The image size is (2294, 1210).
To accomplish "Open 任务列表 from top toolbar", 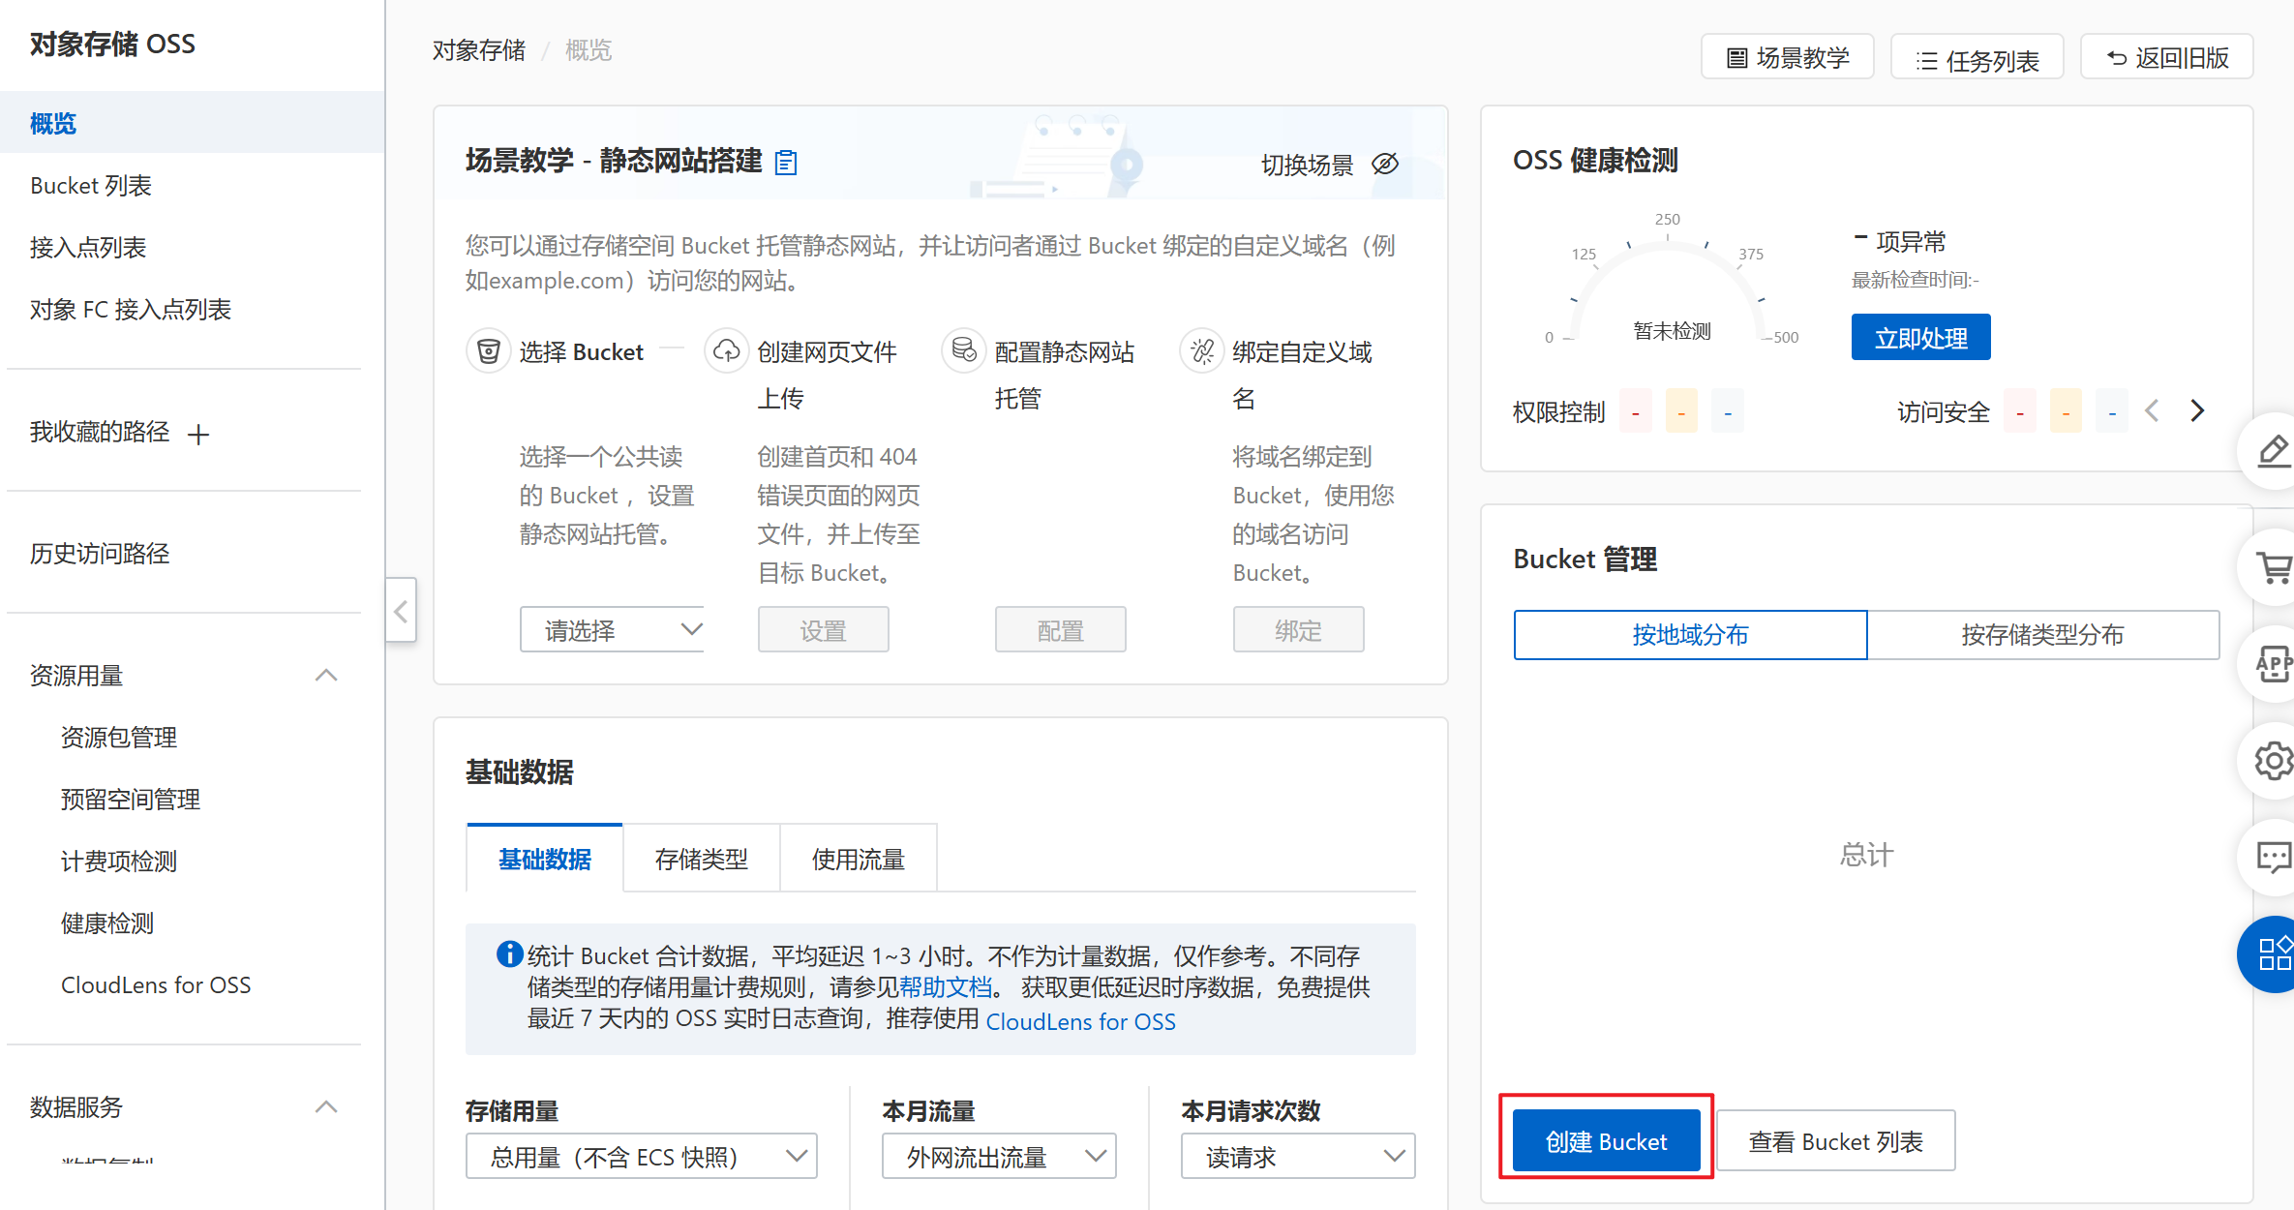I will coord(1977,58).
